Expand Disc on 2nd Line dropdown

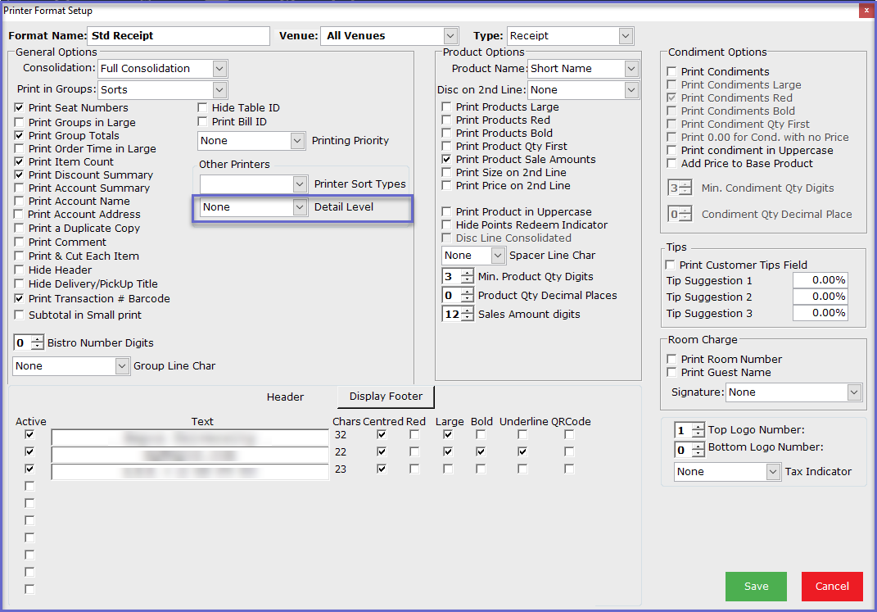coord(631,89)
